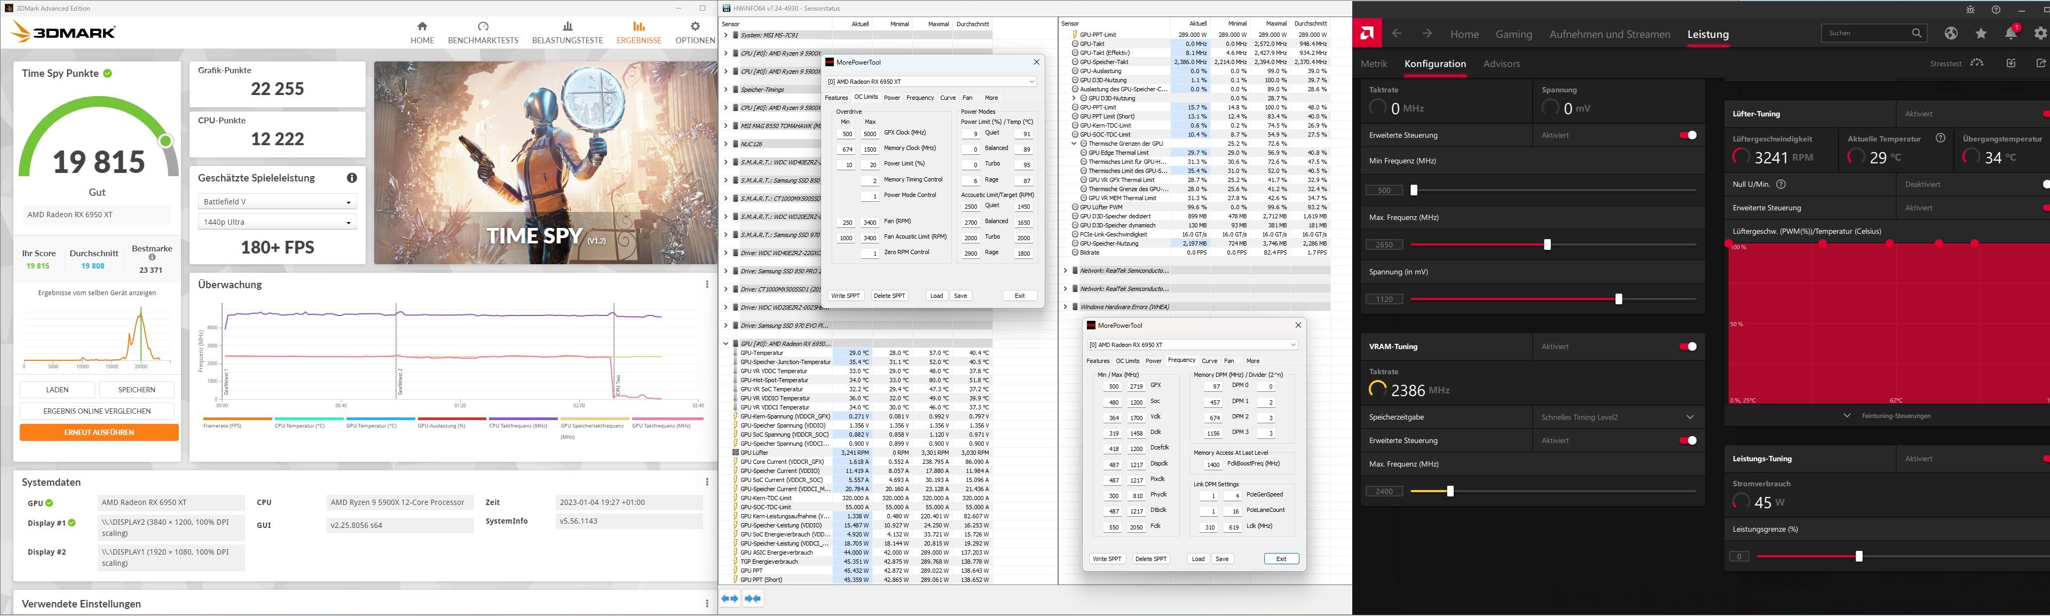2050x616 pixels.
Task: Start the Stresstest gauge icon
Action: (1977, 63)
